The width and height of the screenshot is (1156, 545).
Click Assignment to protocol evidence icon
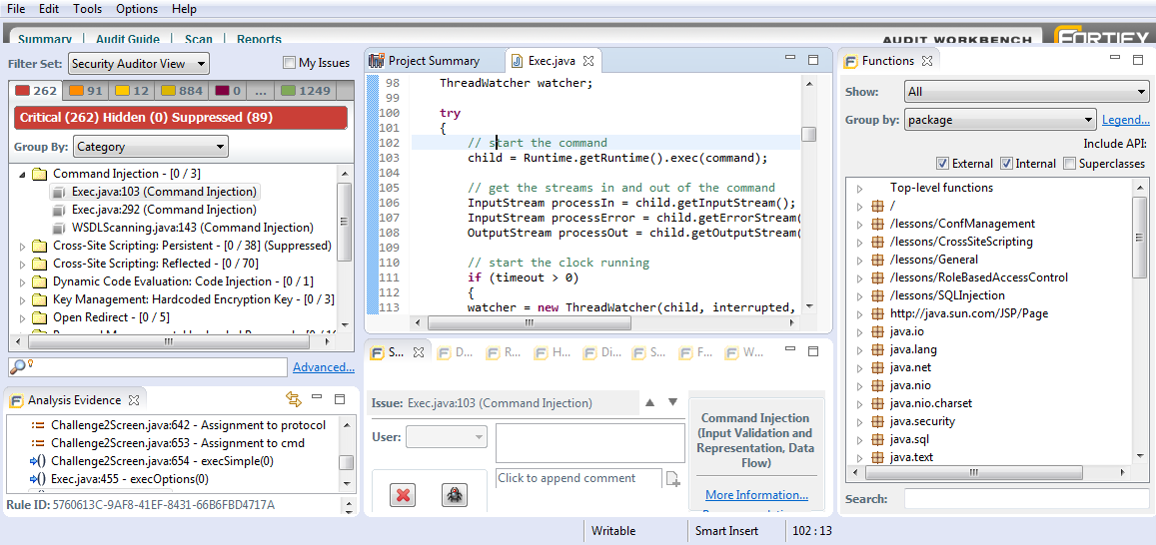pos(38,425)
